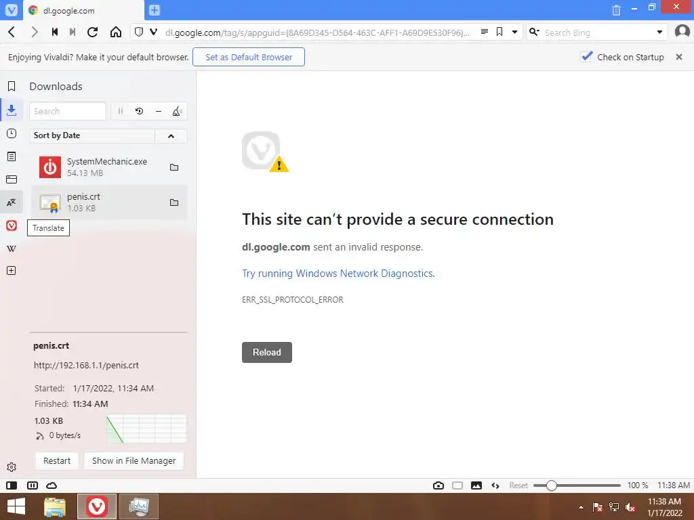Select SystemMechanic.exe download

click(108, 167)
